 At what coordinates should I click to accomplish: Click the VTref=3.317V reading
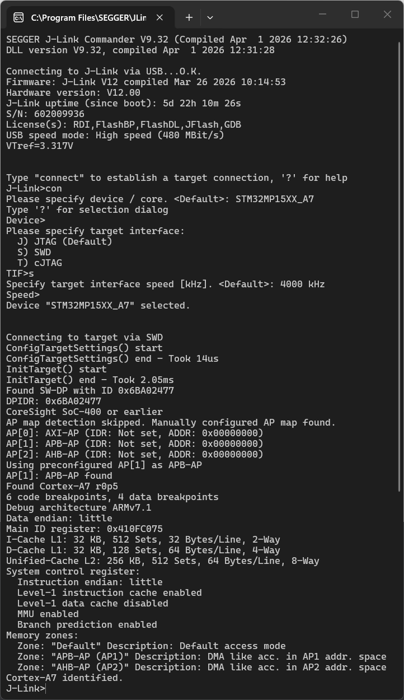click(39, 146)
